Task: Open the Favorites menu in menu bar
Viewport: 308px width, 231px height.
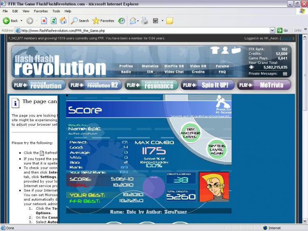Action: click(x=41, y=11)
